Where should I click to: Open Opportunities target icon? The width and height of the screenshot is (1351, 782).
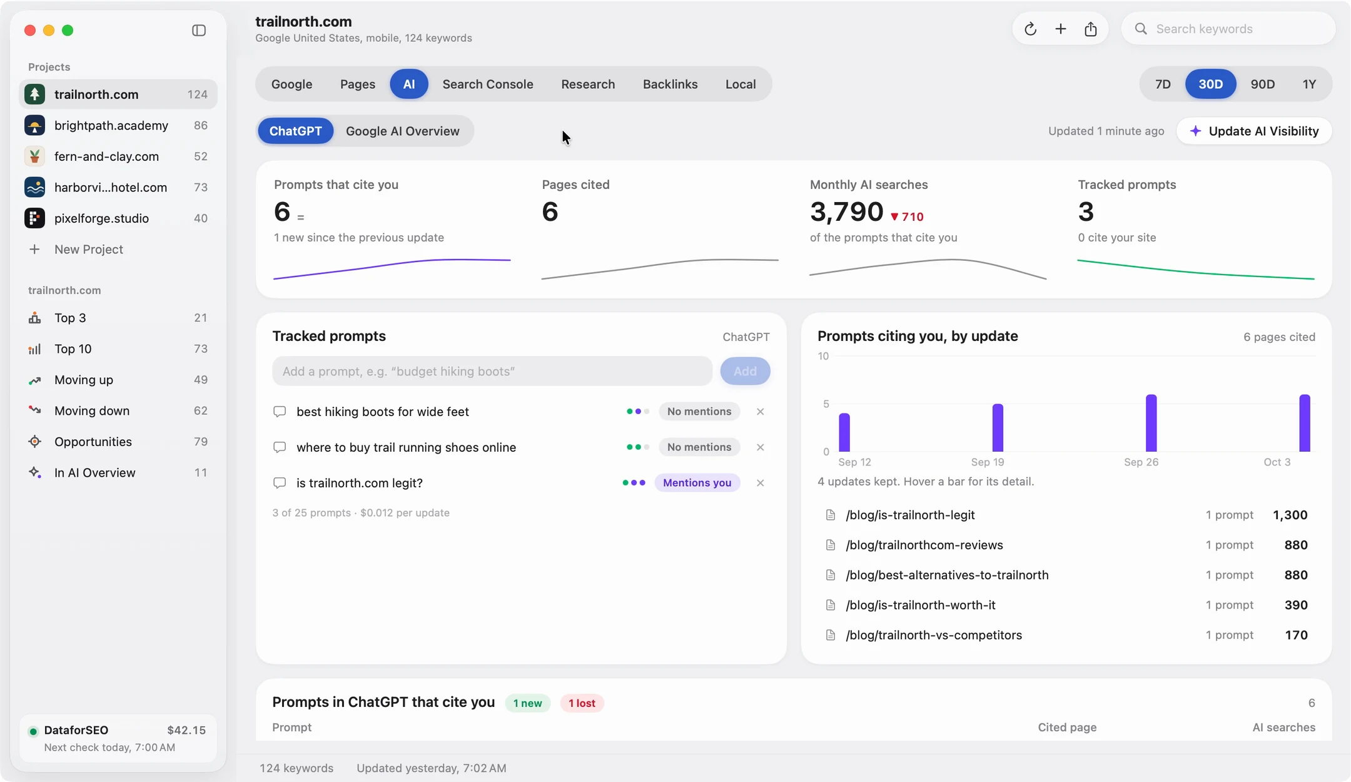34,442
